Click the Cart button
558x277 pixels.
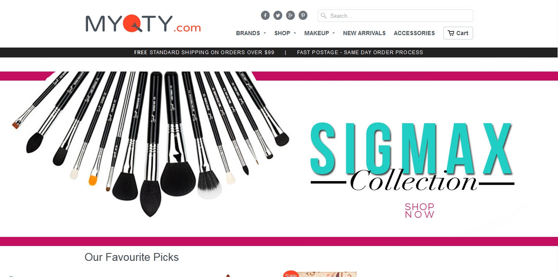[458, 33]
